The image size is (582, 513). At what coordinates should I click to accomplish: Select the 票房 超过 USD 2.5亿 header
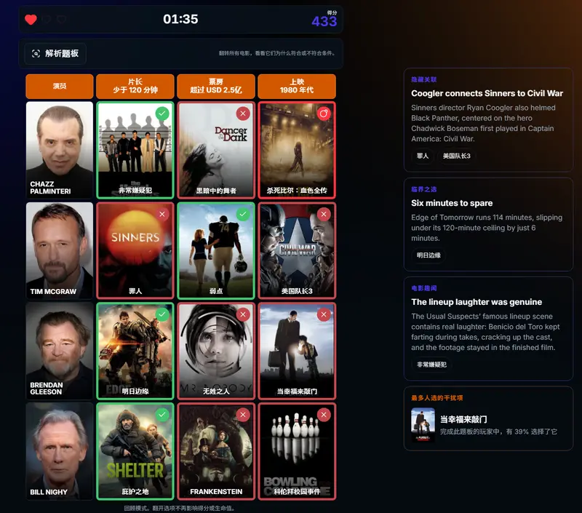(x=216, y=86)
